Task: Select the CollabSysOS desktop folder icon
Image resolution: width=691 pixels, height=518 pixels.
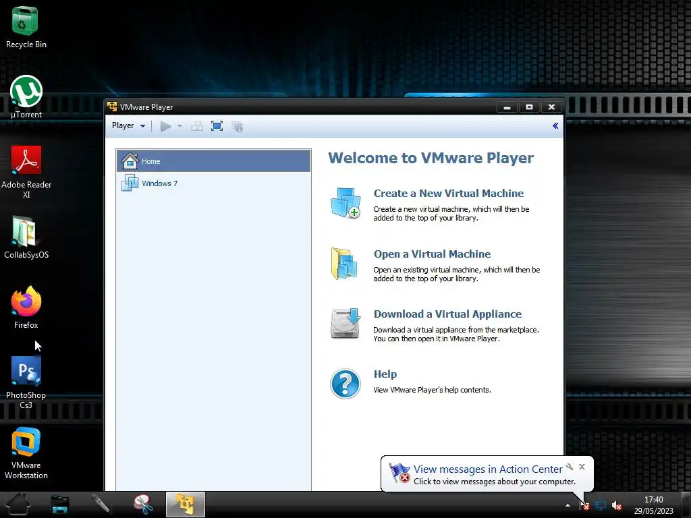Action: pyautogui.click(x=26, y=237)
